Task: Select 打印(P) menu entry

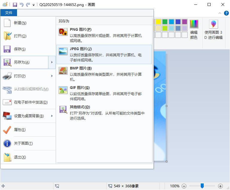Action: tap(24, 76)
